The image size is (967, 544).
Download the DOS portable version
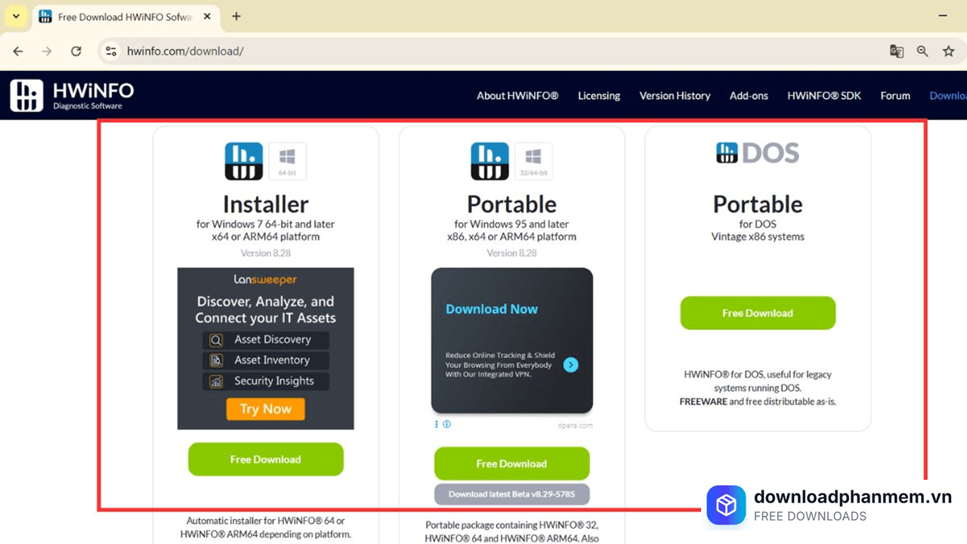coord(758,313)
